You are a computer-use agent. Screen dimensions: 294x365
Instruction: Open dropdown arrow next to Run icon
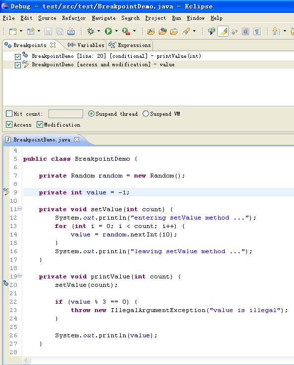click(x=116, y=31)
